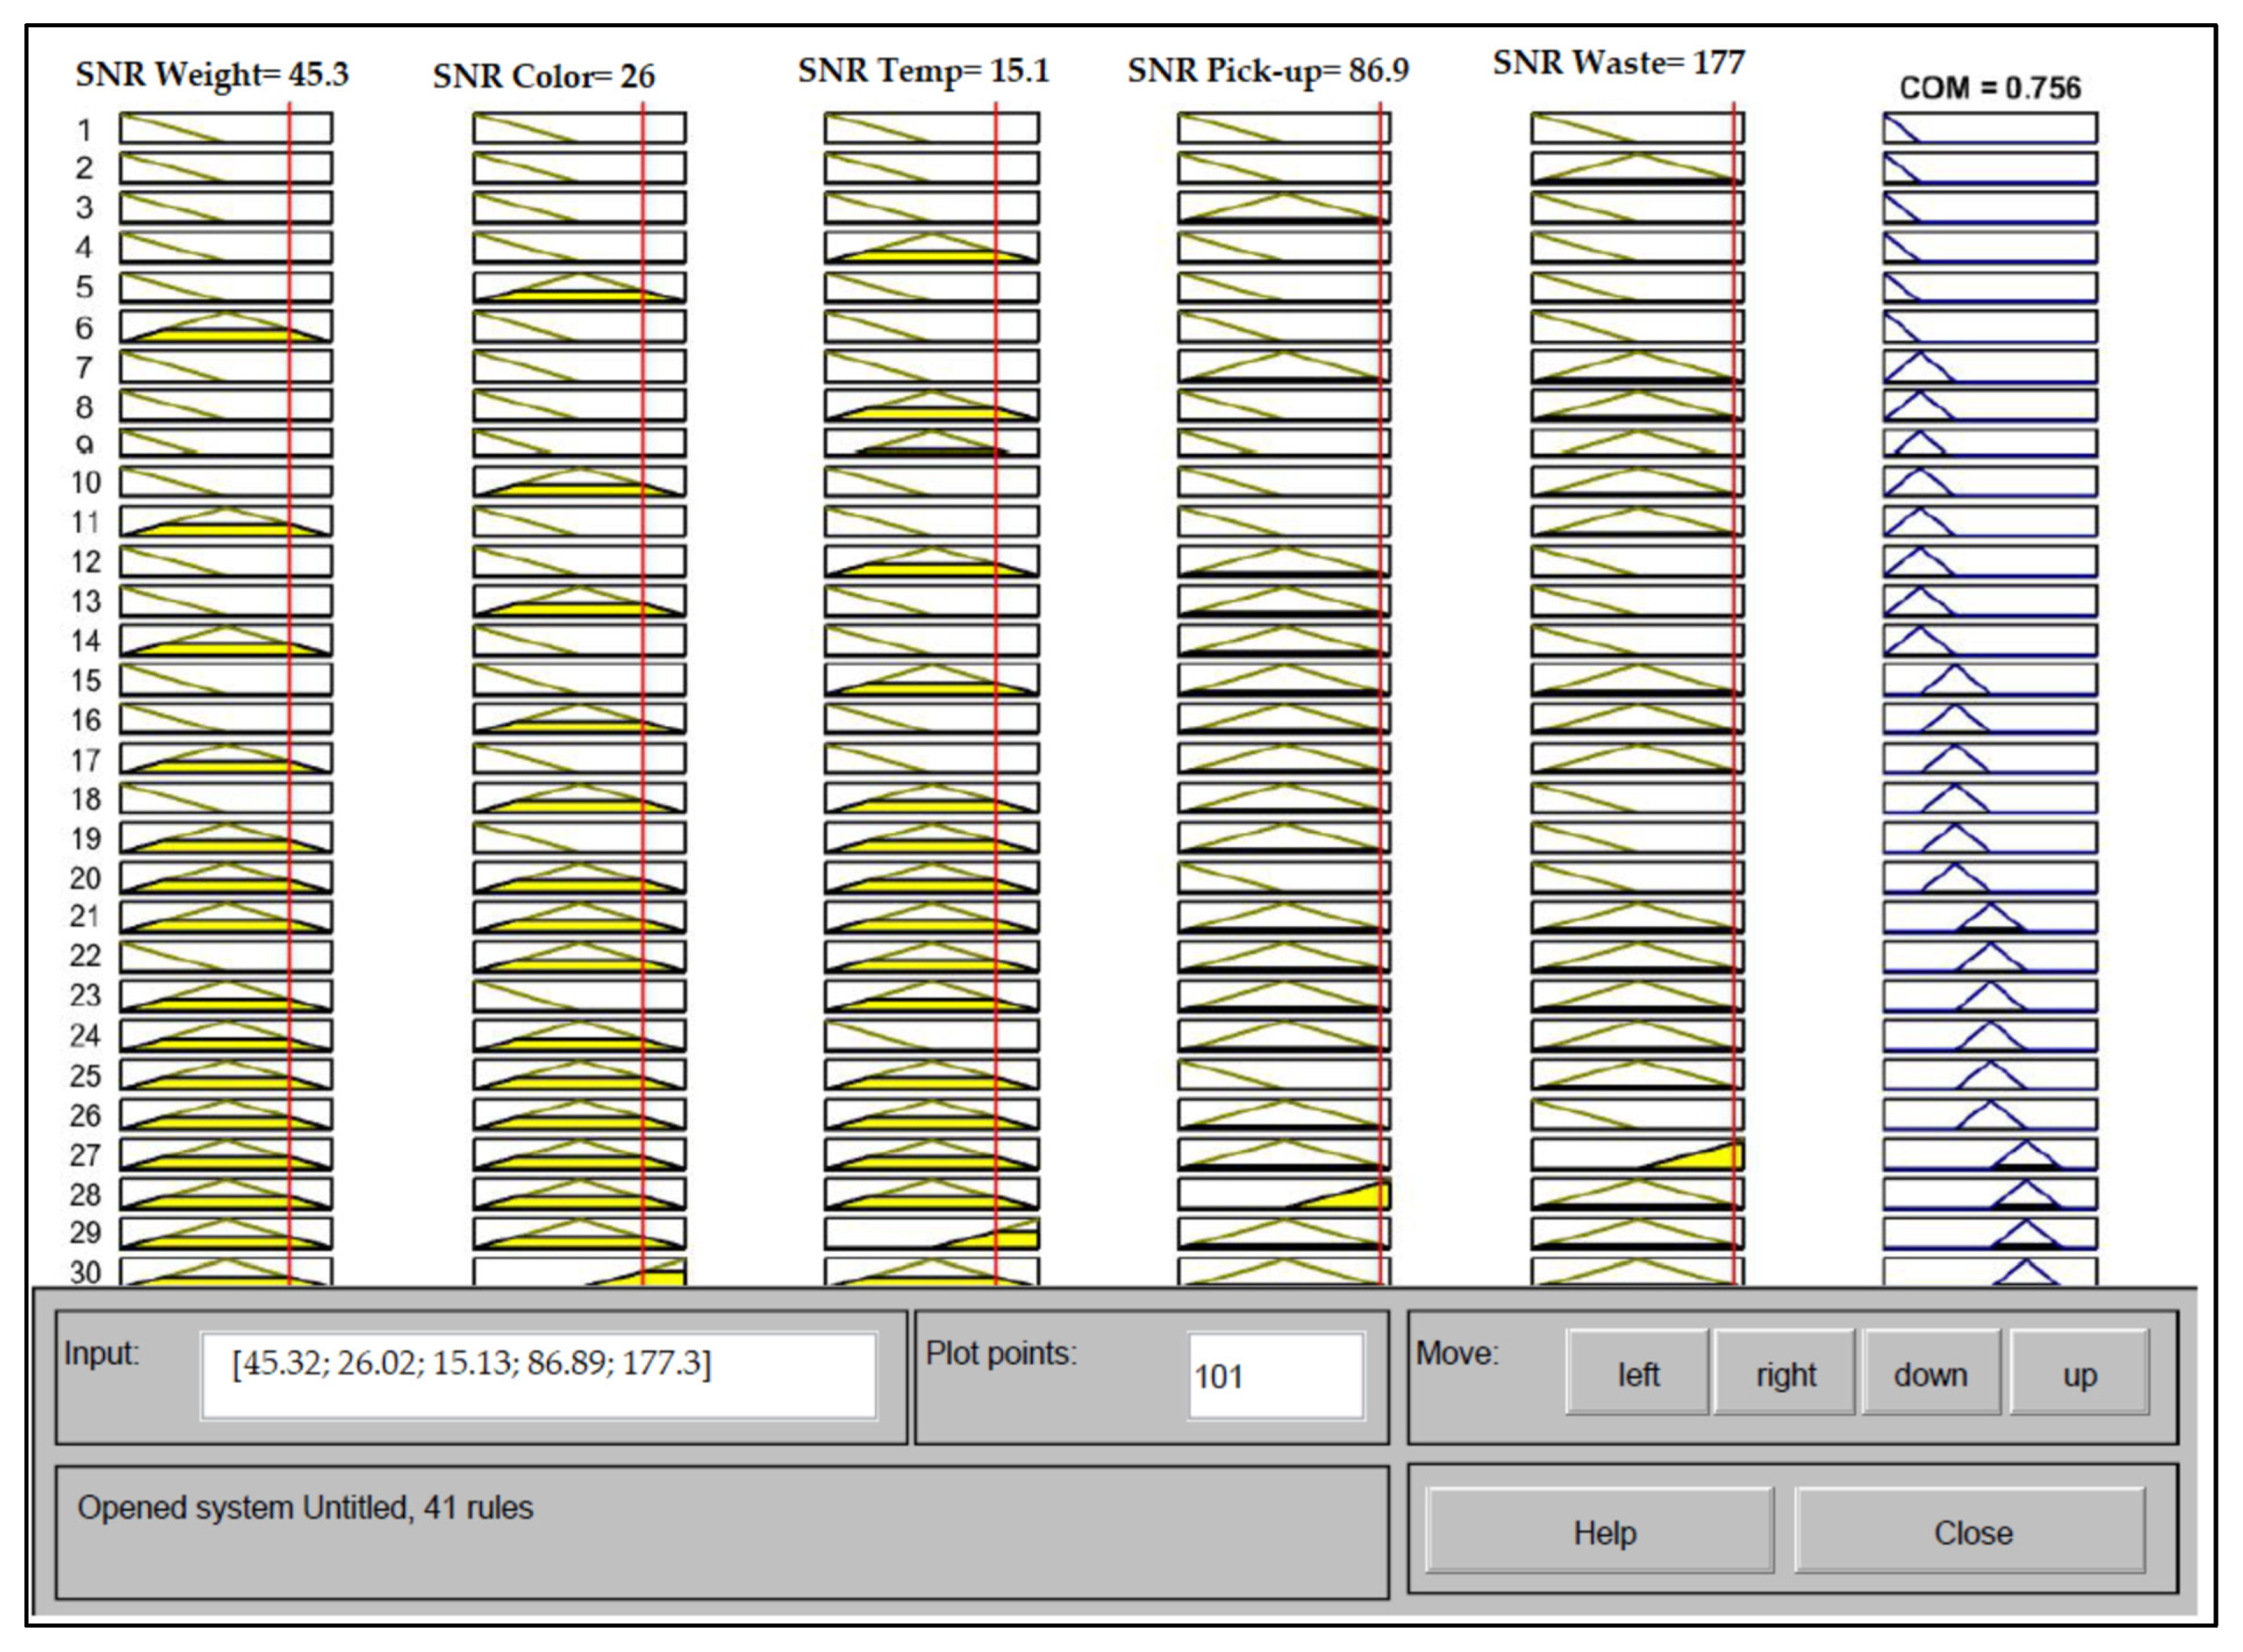
Task: Select rule number 1 label
Action: 85,130
